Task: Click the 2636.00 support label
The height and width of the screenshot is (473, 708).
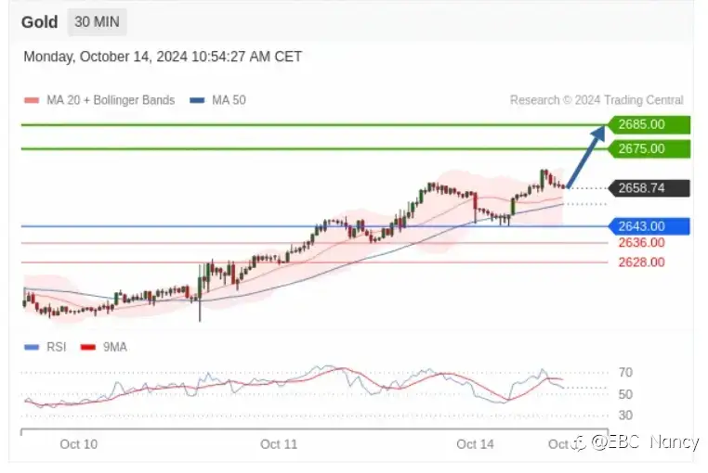Action: coord(642,243)
